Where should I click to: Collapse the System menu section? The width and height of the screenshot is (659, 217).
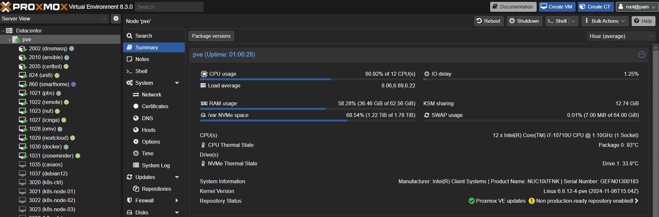[x=177, y=83]
